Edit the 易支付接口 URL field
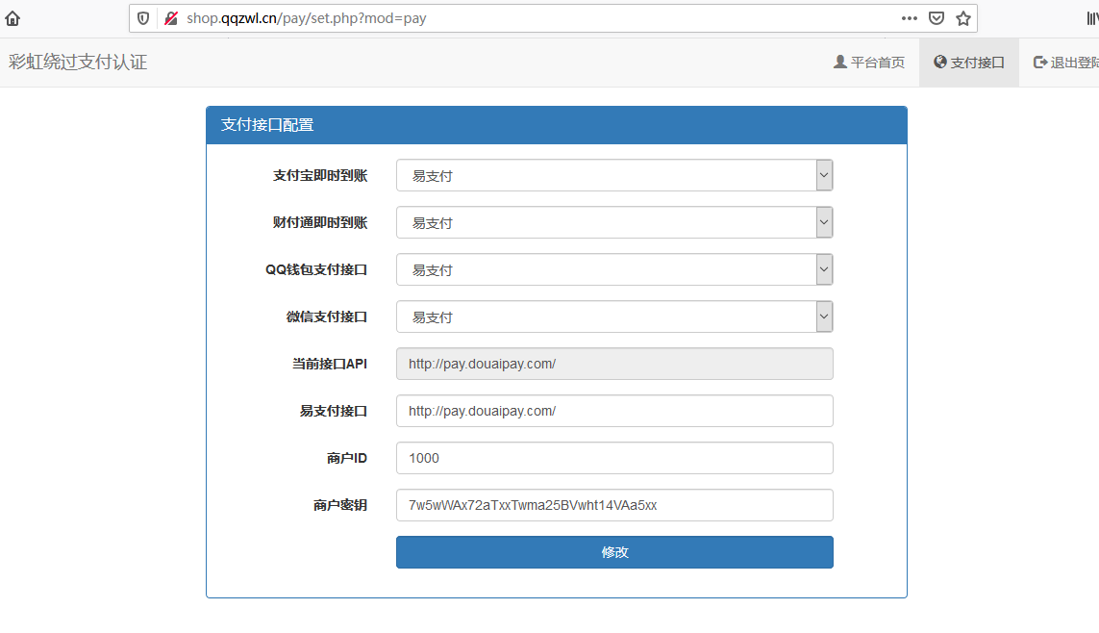 pyautogui.click(x=614, y=411)
